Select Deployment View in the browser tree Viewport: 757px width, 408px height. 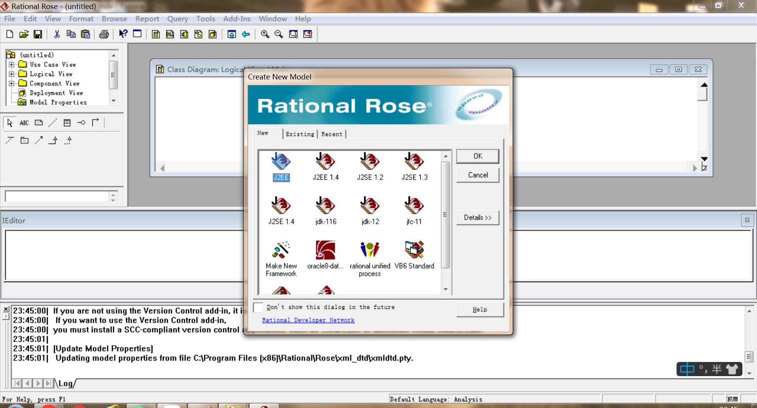pyautogui.click(x=56, y=93)
